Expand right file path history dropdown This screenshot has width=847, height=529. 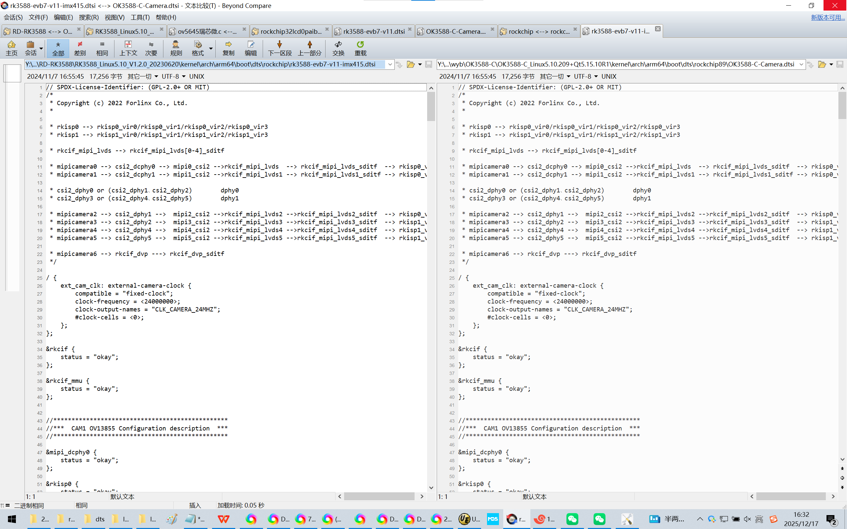801,64
